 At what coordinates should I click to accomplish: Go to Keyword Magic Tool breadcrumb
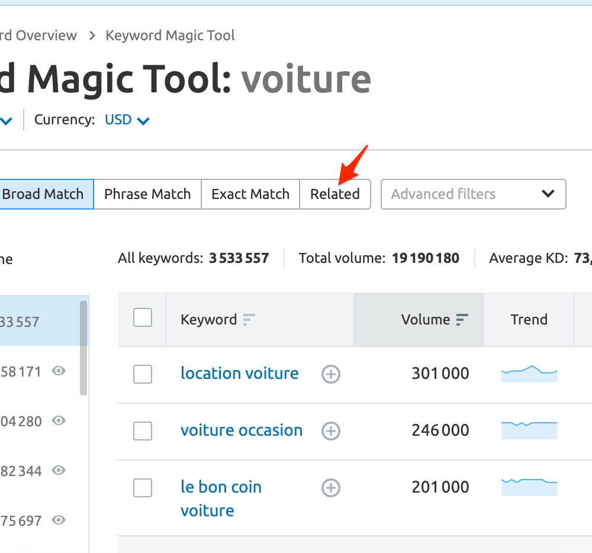pyautogui.click(x=170, y=36)
